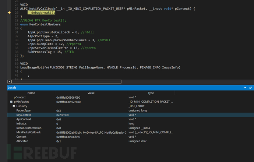
Task: Select the Allocated variable row
Action: [22, 141]
